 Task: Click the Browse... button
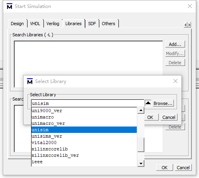(163, 103)
